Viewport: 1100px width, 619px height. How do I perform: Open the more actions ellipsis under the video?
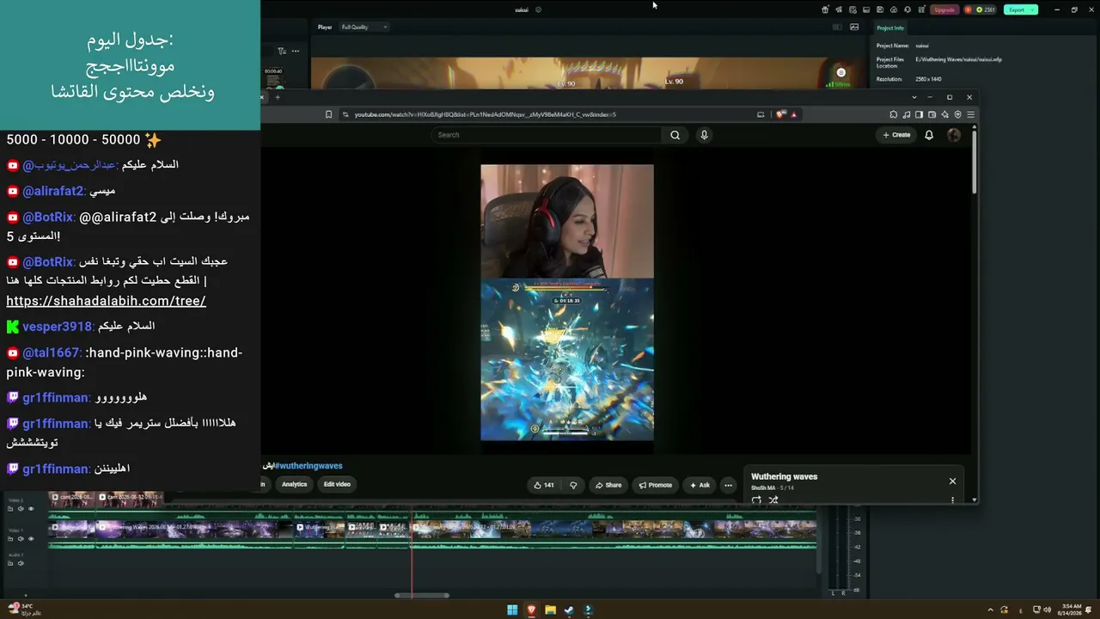click(x=728, y=485)
